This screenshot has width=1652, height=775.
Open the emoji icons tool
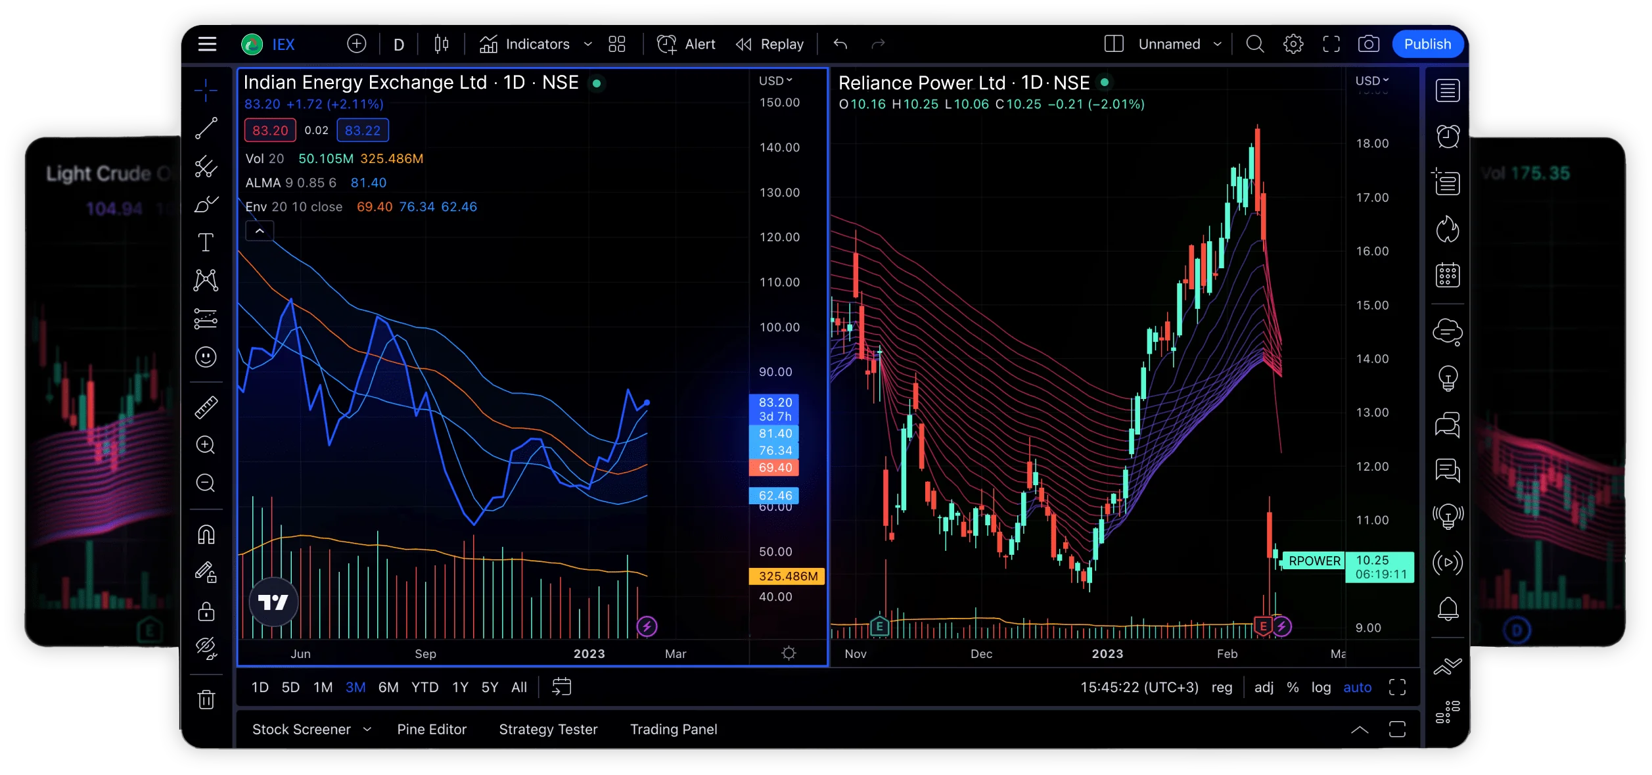pos(206,357)
